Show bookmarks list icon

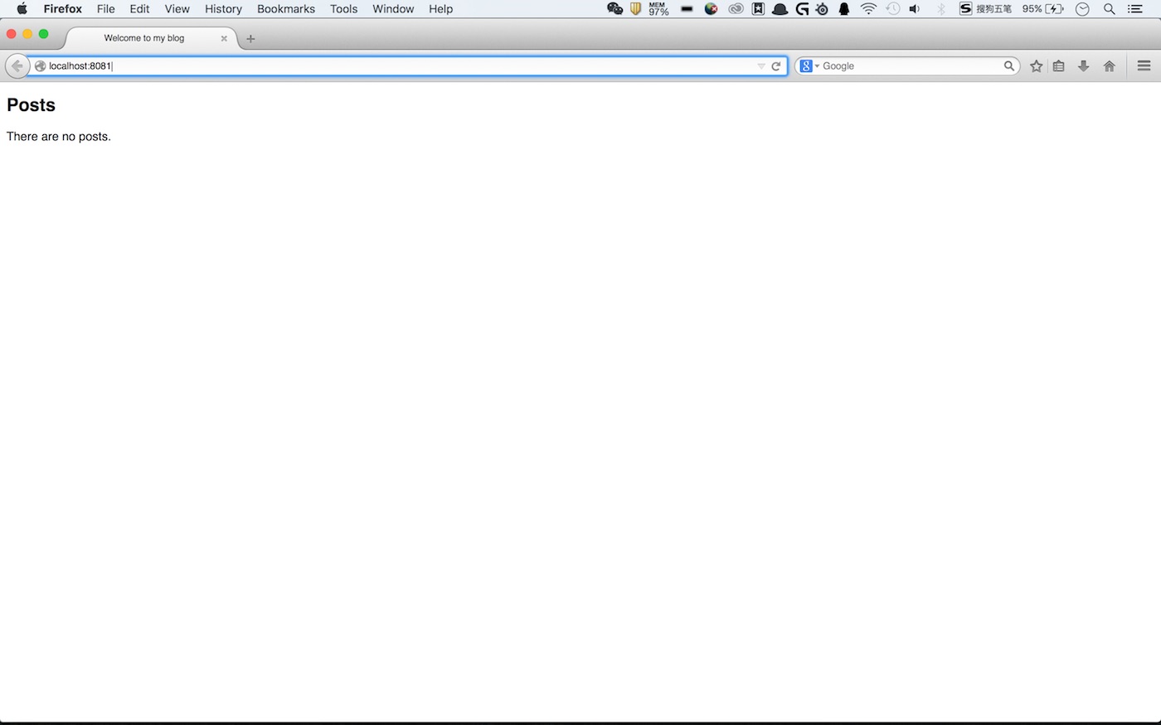coord(1059,66)
